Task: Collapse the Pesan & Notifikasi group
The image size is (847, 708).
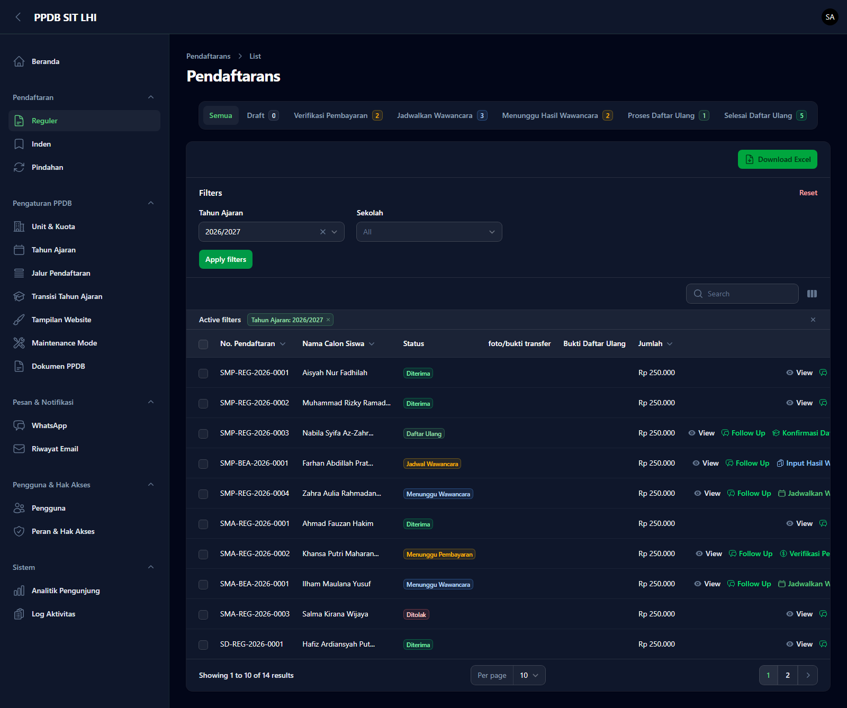Action: pos(151,402)
